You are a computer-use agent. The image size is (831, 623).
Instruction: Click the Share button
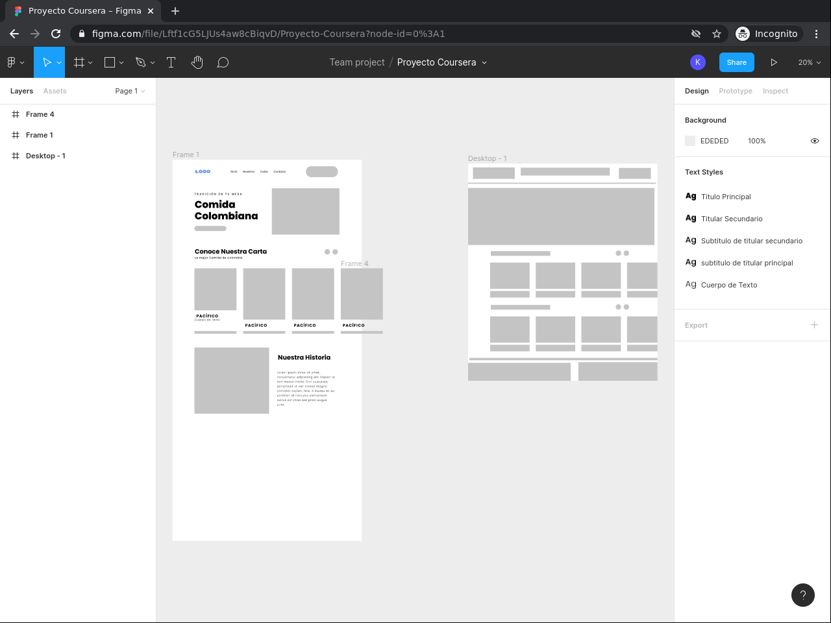coord(736,62)
